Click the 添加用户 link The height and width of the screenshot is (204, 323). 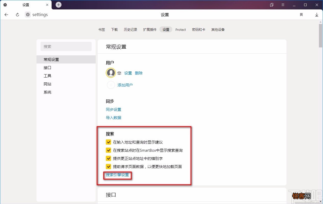pyautogui.click(x=125, y=85)
